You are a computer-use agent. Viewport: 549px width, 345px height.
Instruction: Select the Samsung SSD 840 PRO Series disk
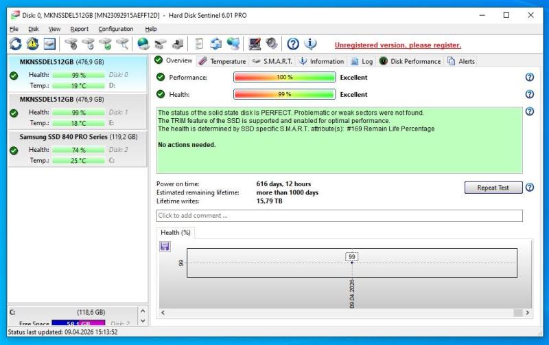(x=78, y=148)
